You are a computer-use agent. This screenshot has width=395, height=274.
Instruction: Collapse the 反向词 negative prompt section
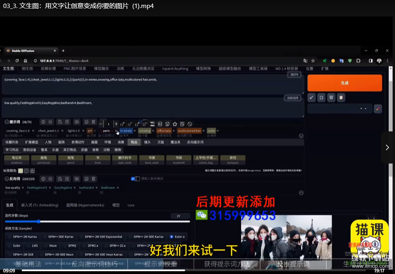point(7,179)
